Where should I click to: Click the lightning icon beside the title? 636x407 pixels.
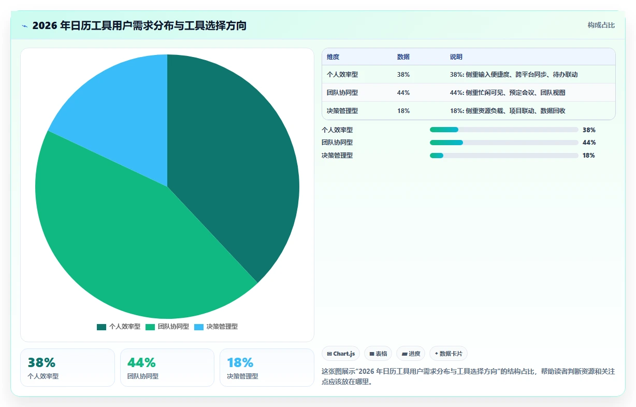click(x=25, y=25)
